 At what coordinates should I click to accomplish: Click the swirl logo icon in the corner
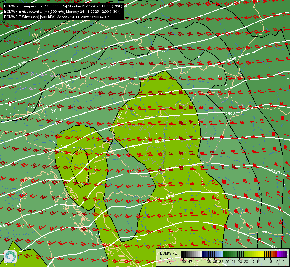click(x=10, y=257)
